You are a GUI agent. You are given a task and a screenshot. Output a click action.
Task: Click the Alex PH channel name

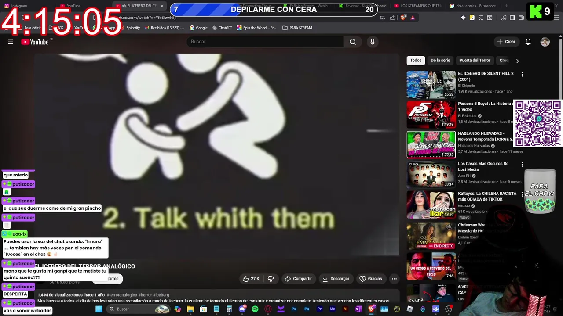pyautogui.click(x=464, y=176)
